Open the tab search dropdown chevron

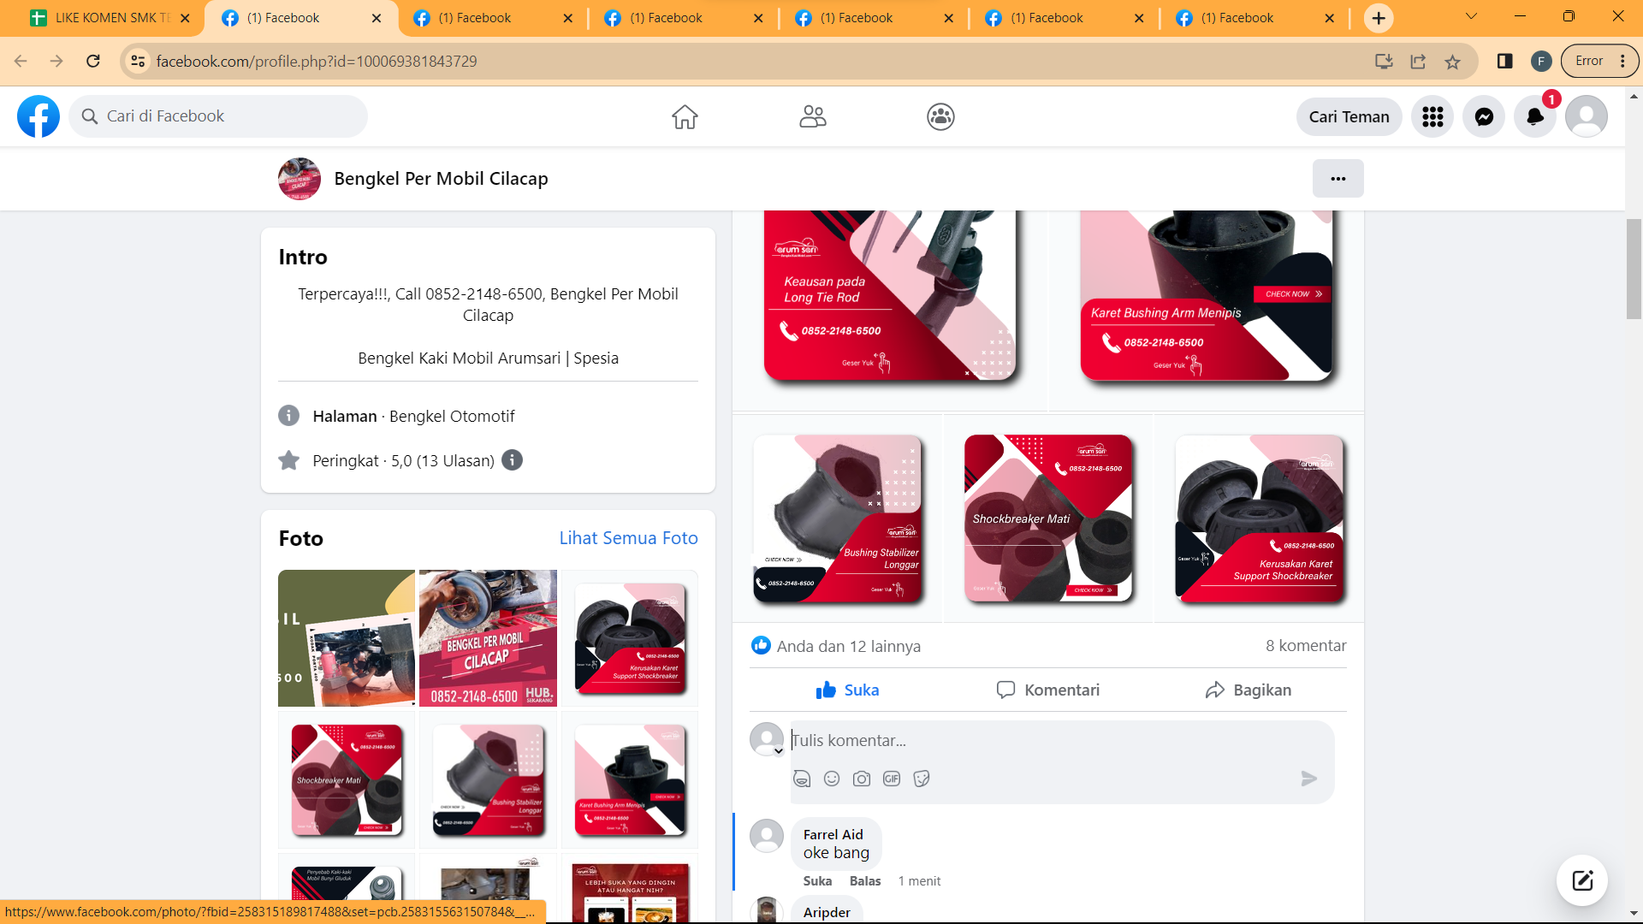(x=1471, y=17)
